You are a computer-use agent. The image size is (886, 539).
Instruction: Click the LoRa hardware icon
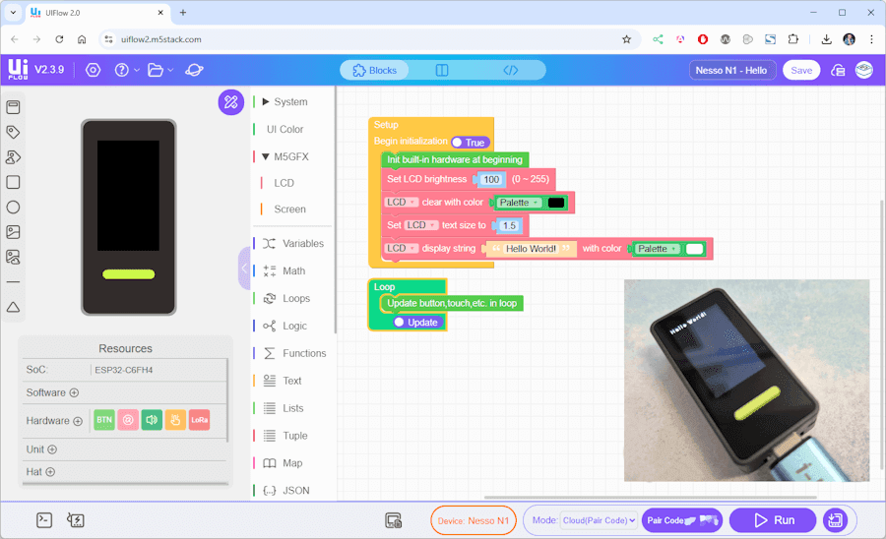pyautogui.click(x=200, y=421)
